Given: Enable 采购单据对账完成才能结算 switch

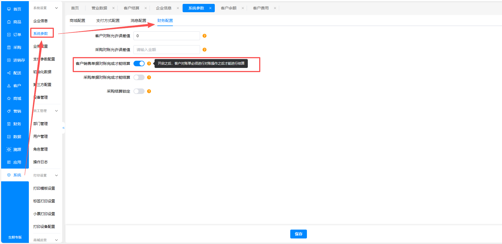Looking at the screenshot, I should point(139,77).
